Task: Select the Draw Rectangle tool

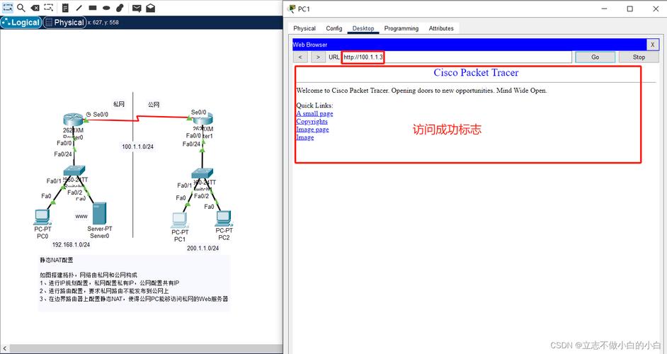Action: pos(93,8)
